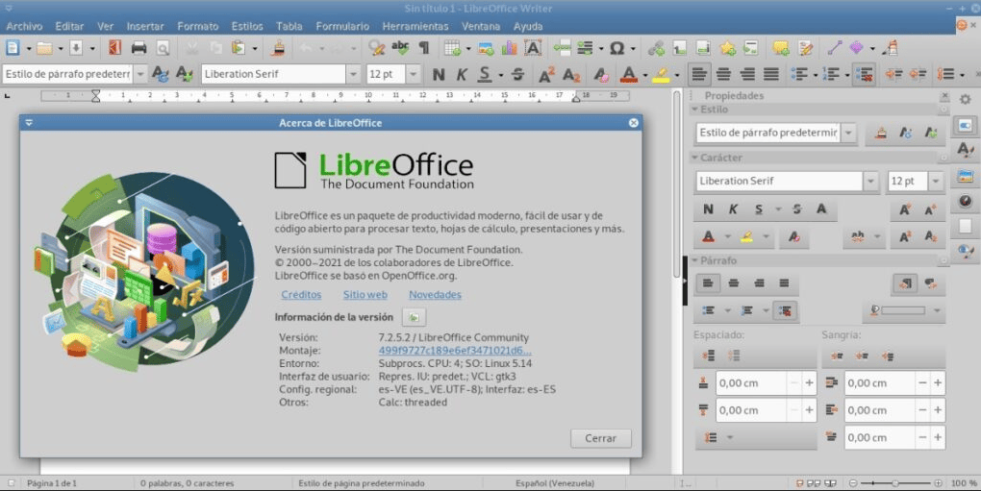This screenshot has height=491, width=981.
Task: Copy version info using the icon button
Action: 414,317
